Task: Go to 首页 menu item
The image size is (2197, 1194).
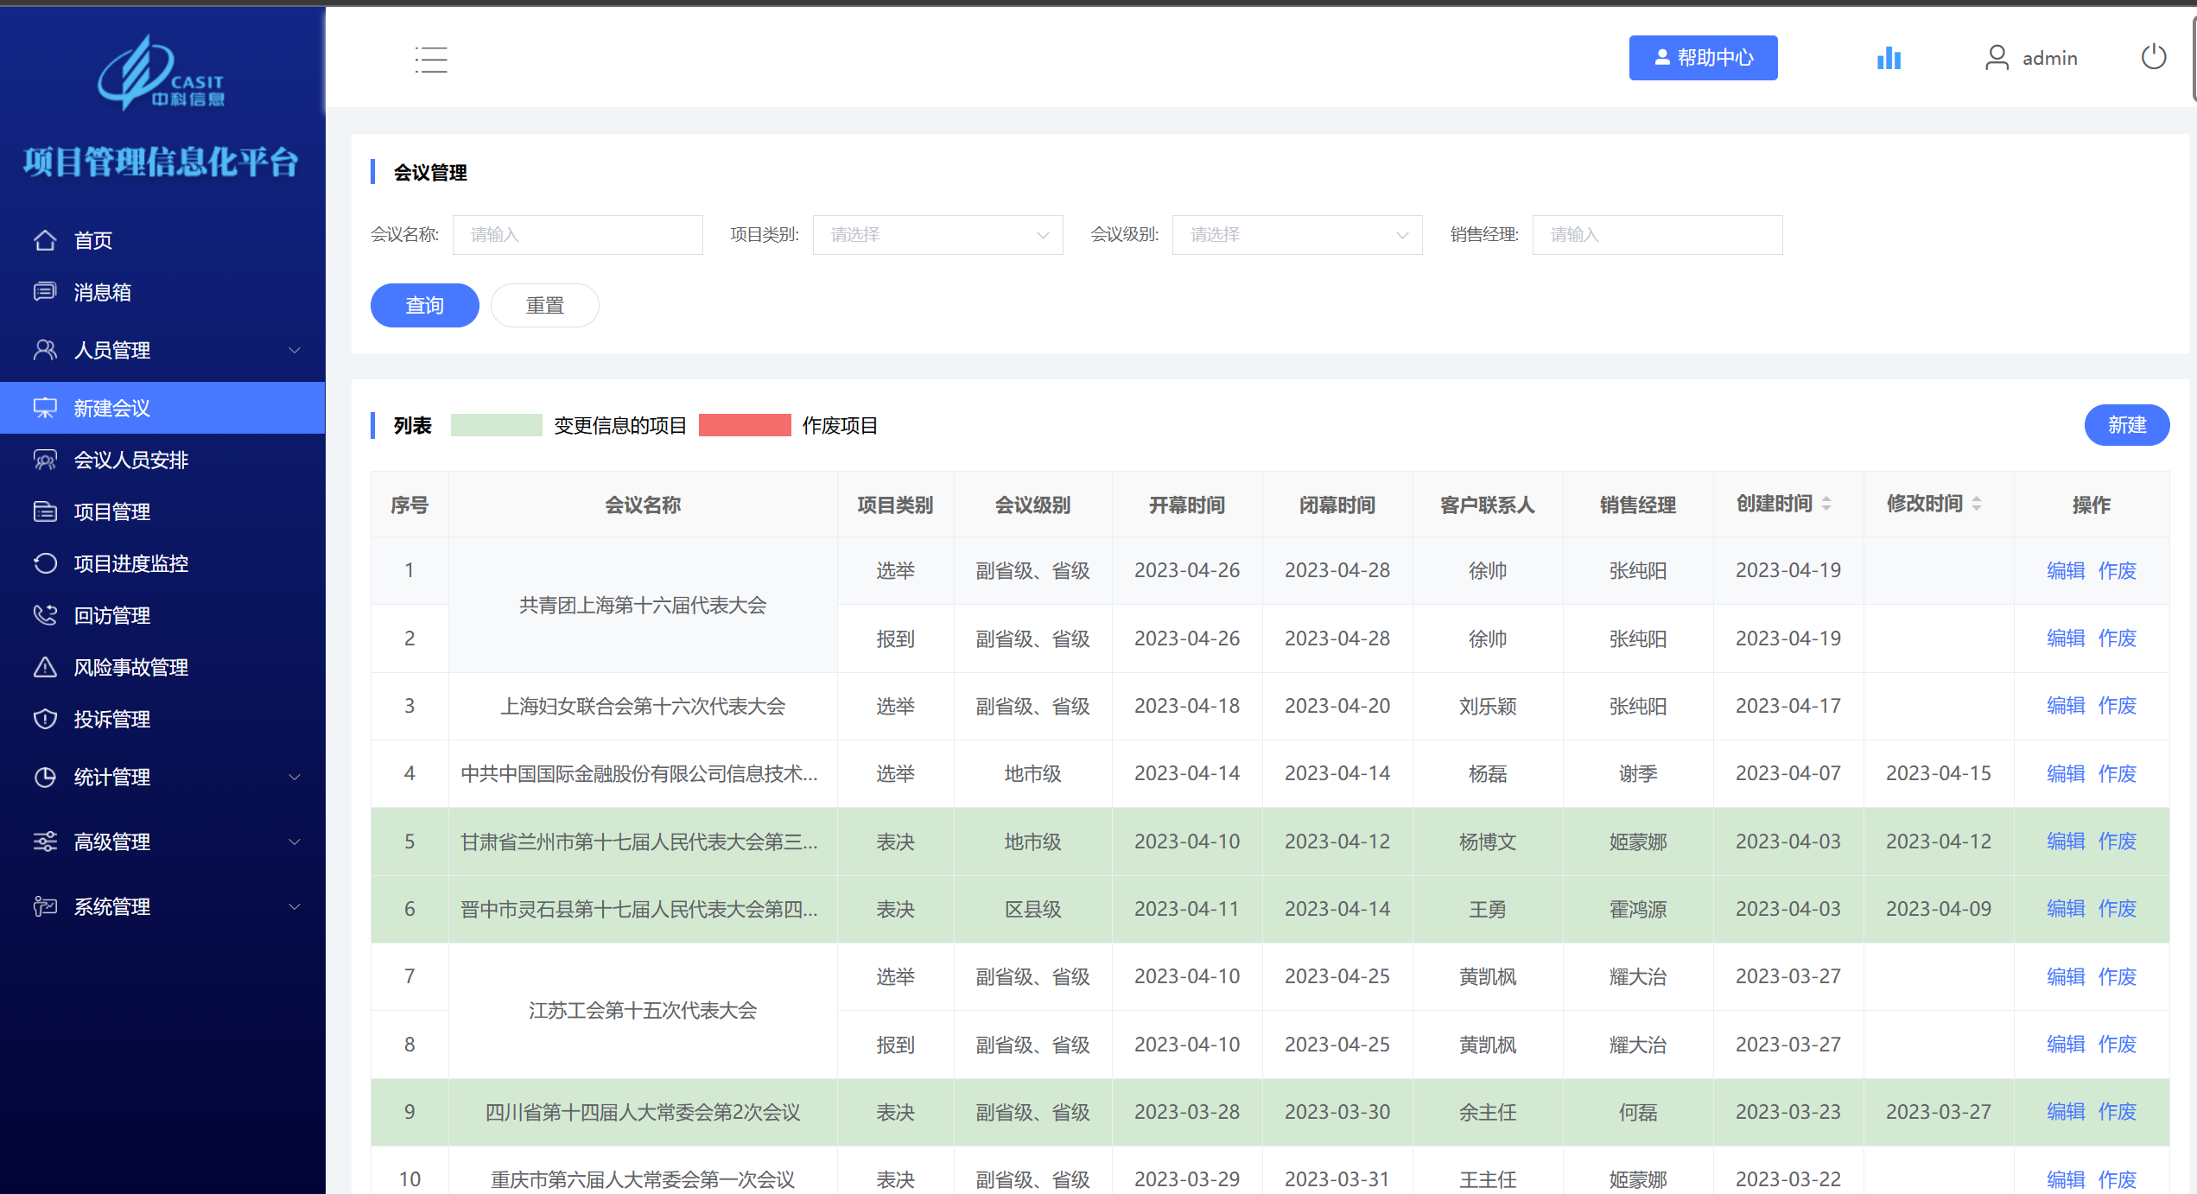Action: pos(162,240)
